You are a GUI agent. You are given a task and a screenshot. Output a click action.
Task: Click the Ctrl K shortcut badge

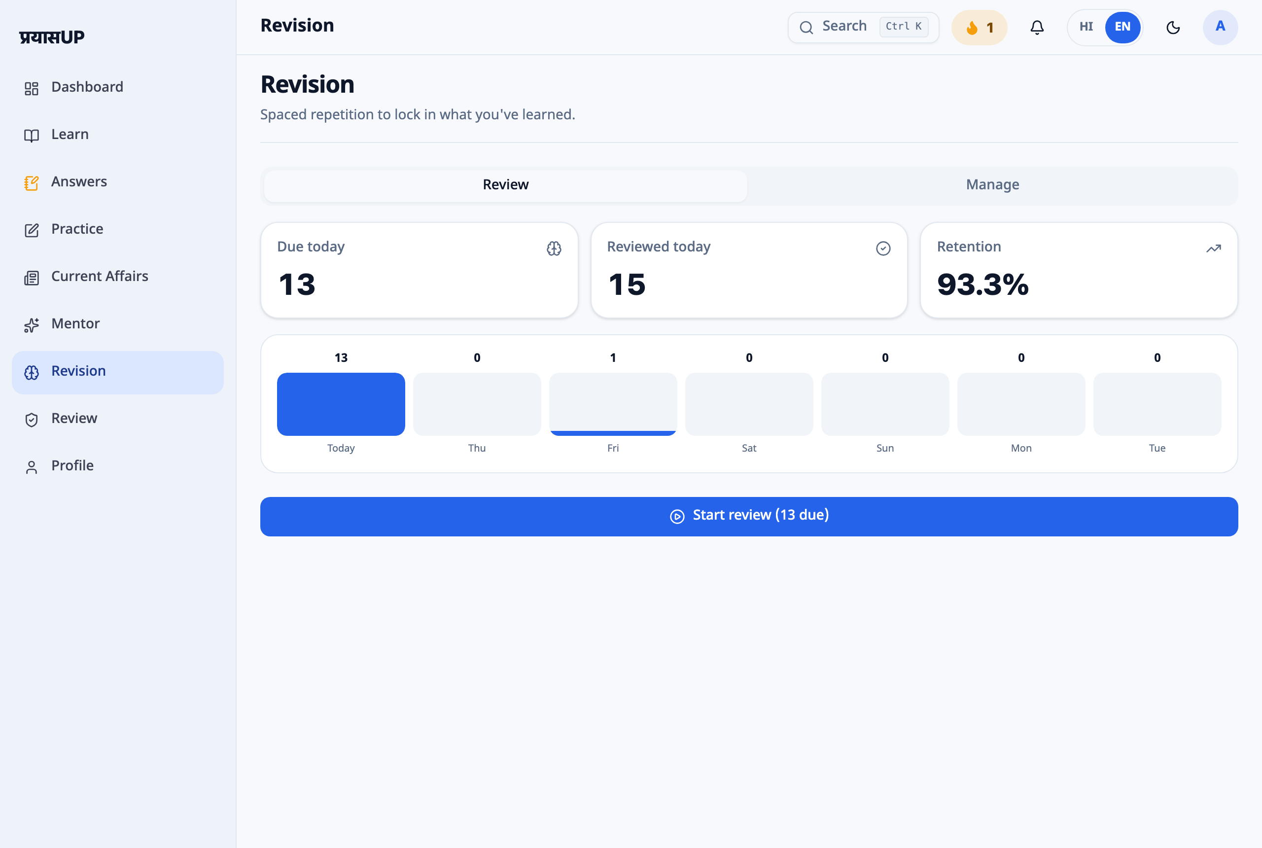coord(904,27)
